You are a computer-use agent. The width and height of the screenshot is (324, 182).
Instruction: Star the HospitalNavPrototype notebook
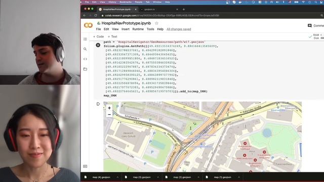156,23
